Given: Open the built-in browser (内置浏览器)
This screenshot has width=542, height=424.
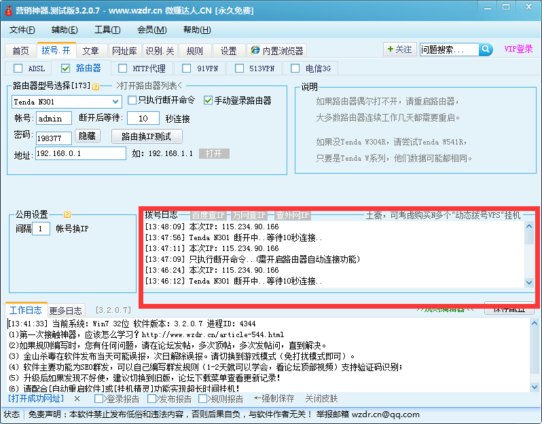Looking at the screenshot, I should click(x=276, y=51).
